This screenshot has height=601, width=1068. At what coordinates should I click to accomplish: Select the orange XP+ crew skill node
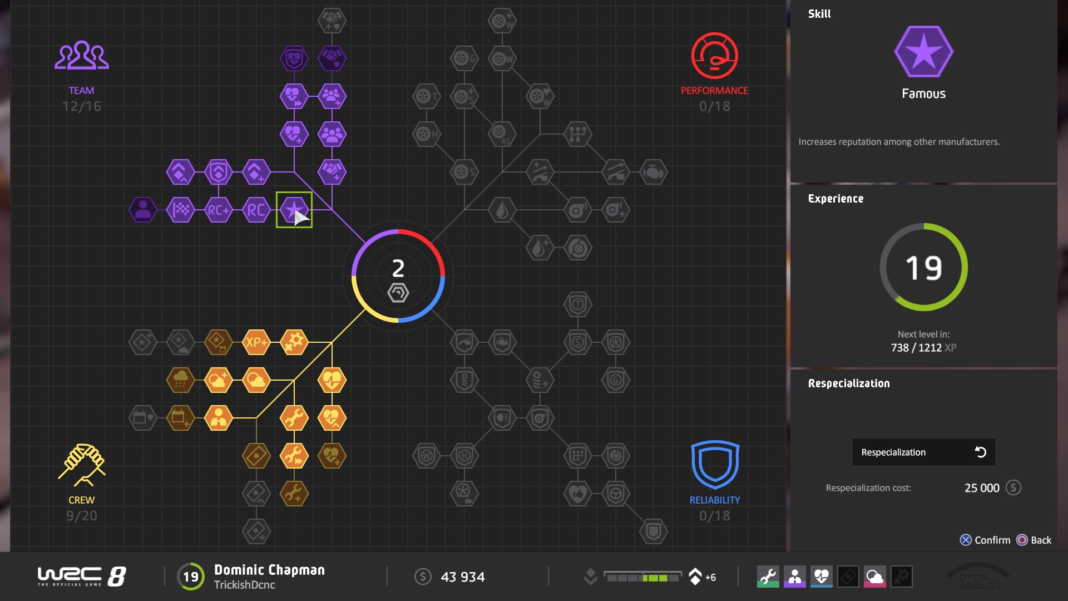pyautogui.click(x=256, y=342)
